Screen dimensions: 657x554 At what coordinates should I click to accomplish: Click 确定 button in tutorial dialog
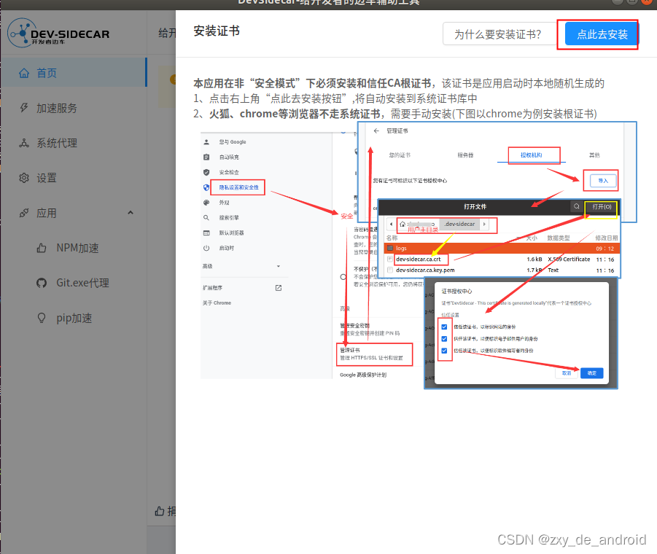click(x=591, y=372)
